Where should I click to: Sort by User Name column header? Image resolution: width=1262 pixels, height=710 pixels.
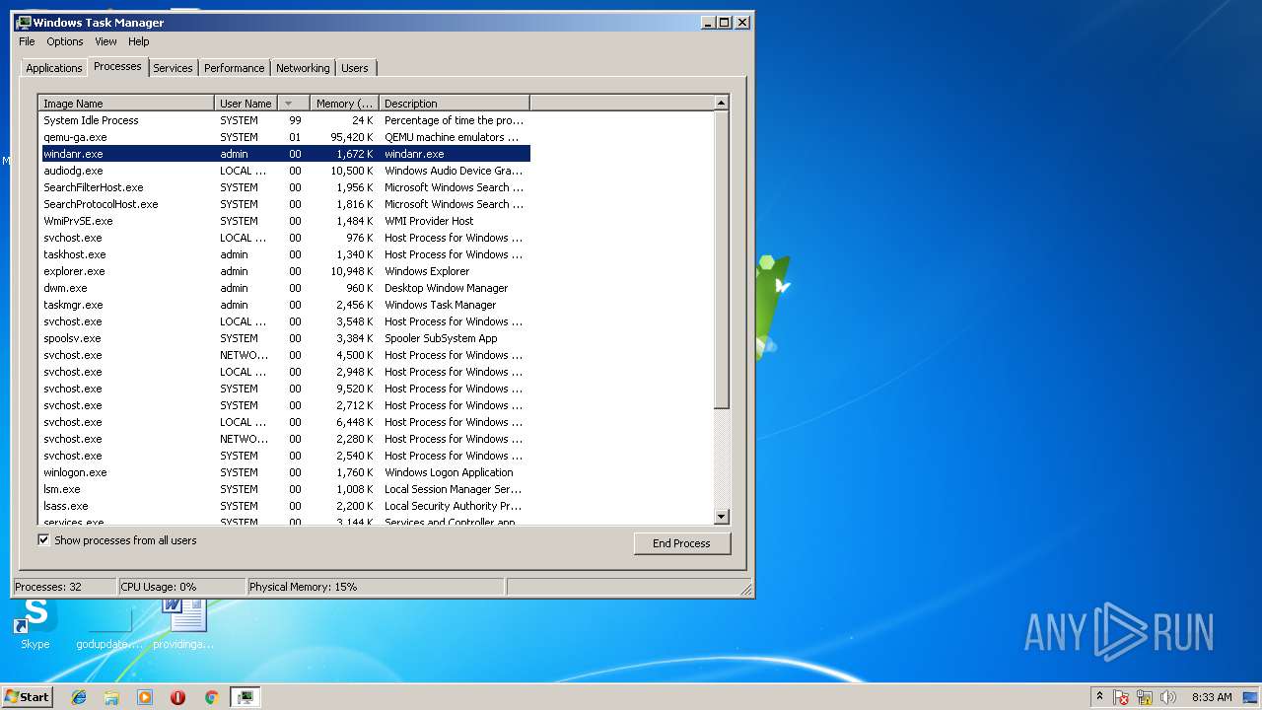point(245,103)
